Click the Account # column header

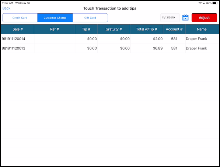[x=174, y=29]
